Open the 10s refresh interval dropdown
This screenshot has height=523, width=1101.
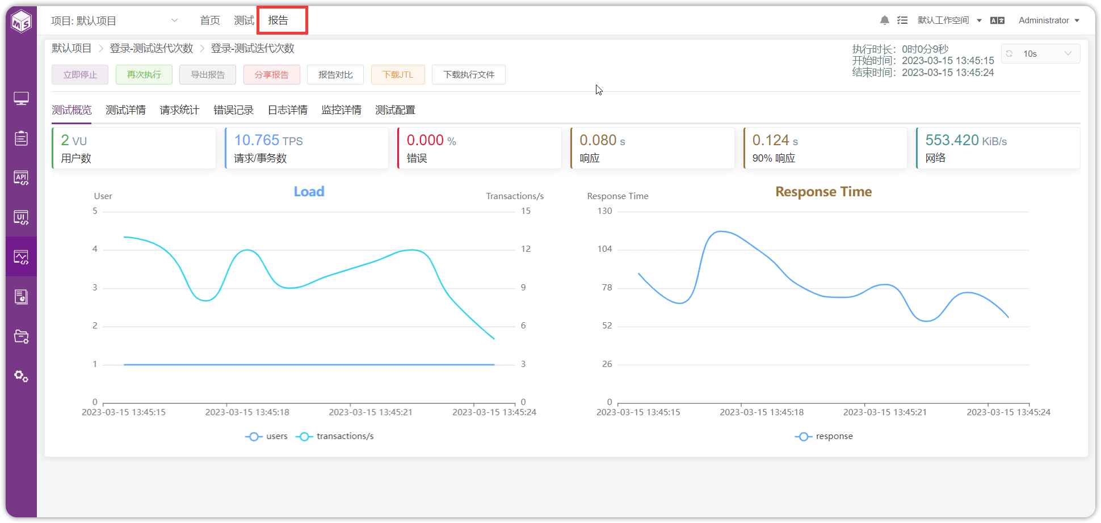pos(1041,54)
